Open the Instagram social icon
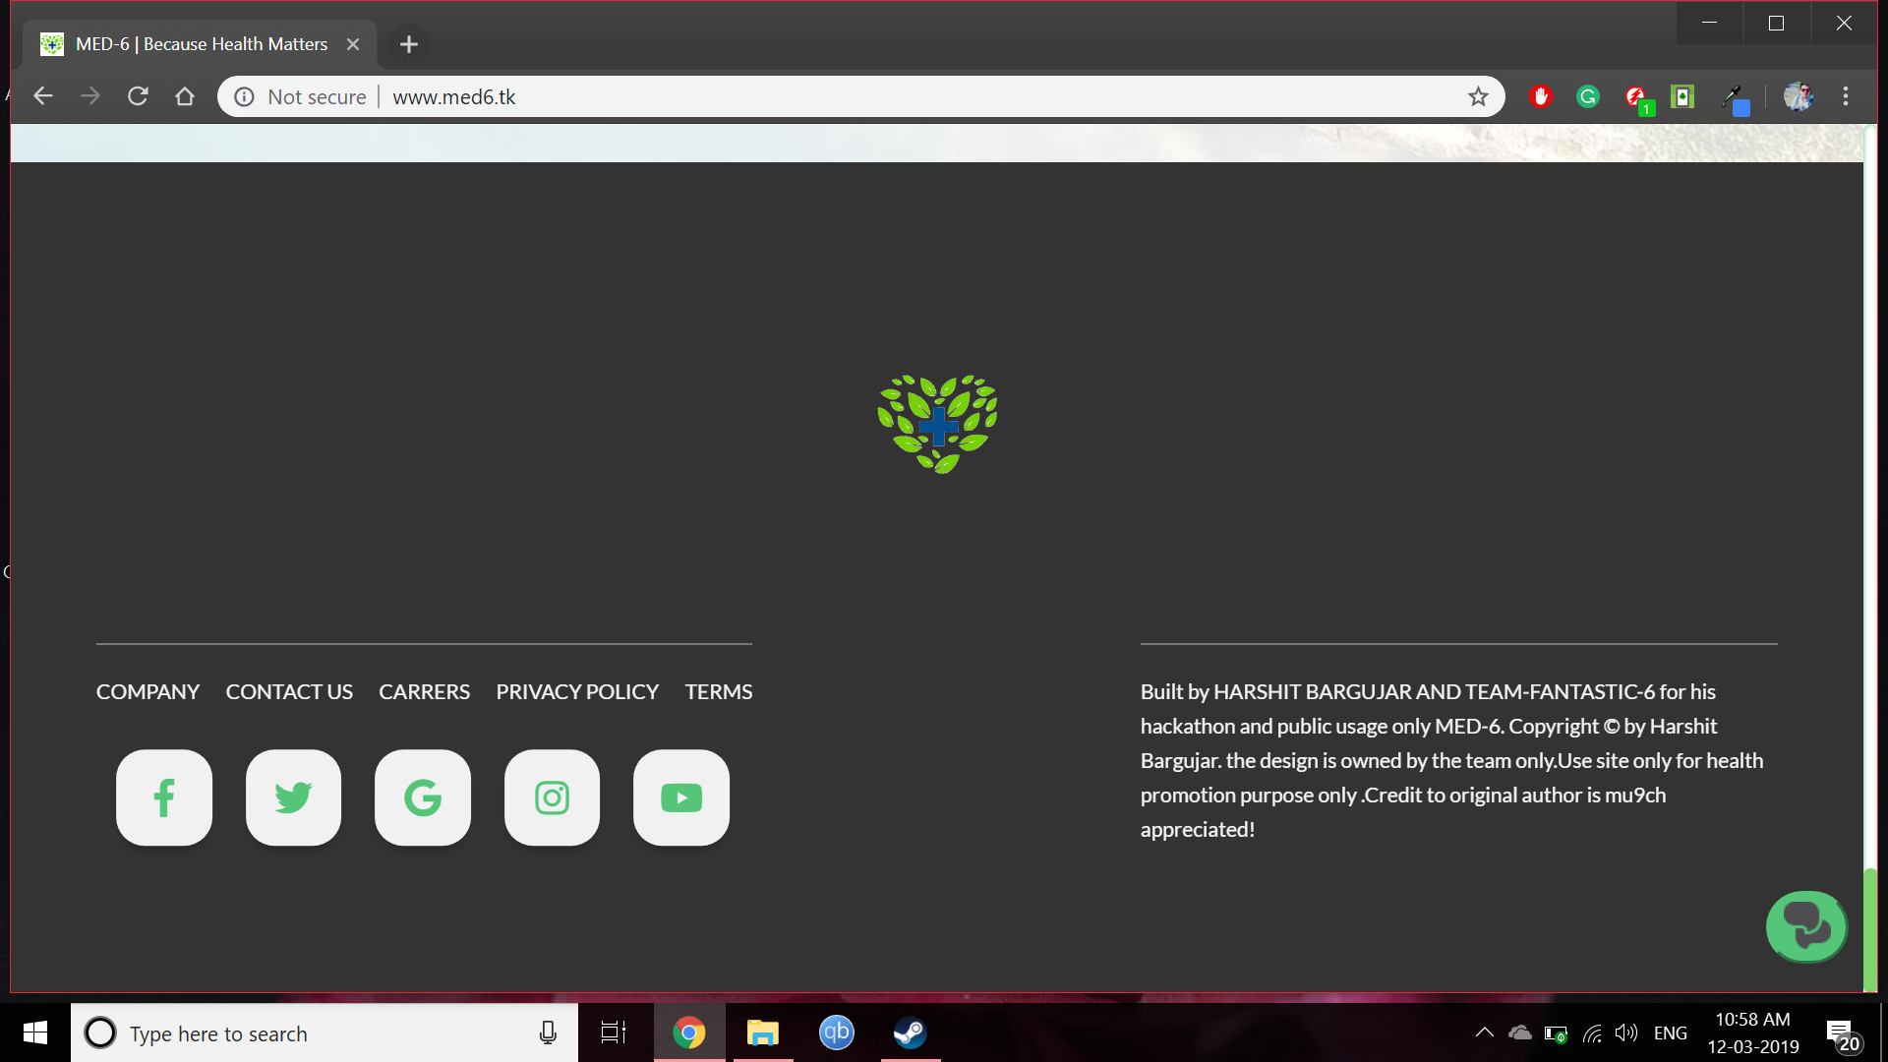The height and width of the screenshot is (1062, 1888). 552,797
